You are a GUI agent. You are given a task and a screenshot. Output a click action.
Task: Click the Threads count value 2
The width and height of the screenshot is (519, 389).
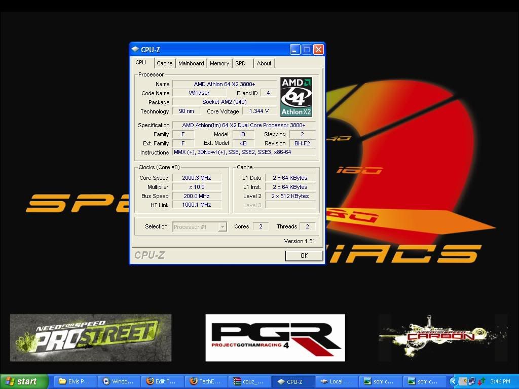[307, 226]
